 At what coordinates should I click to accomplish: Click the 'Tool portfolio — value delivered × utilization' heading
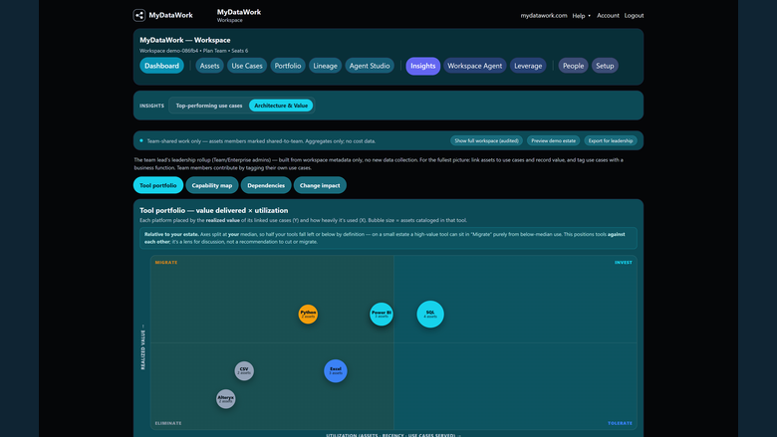(213, 210)
